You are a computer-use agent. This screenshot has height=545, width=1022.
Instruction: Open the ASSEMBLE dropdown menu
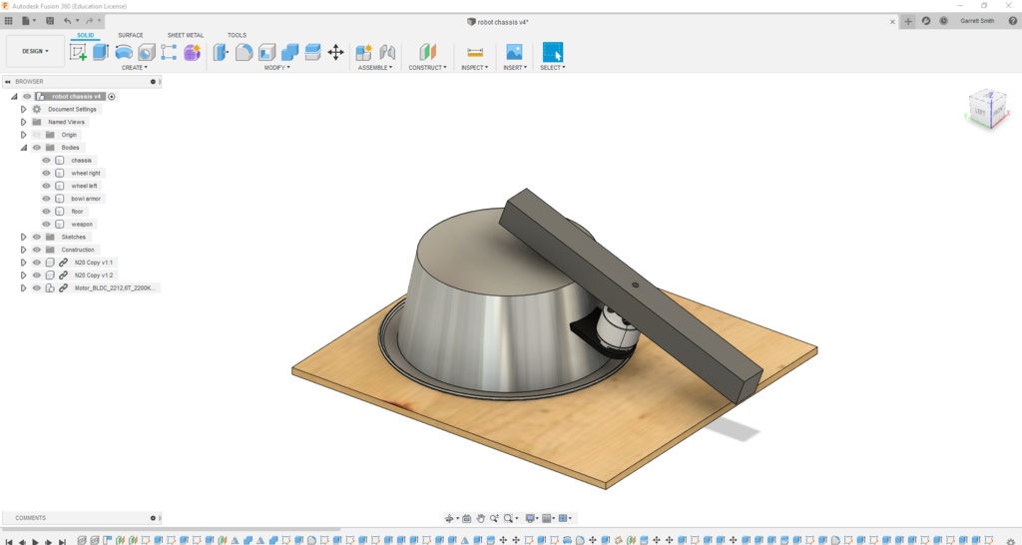pos(375,68)
